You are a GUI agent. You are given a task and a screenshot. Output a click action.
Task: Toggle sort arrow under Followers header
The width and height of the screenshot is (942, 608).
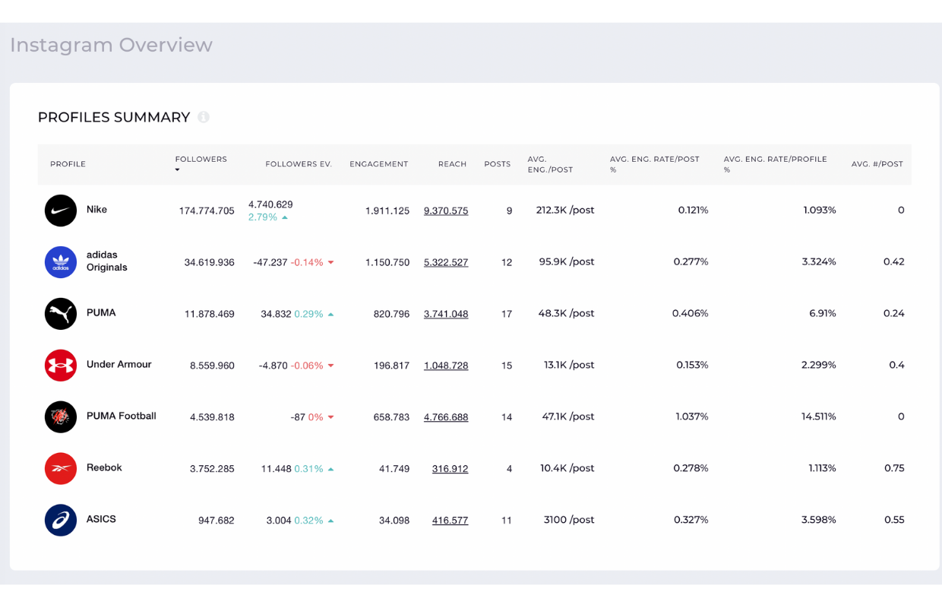tap(178, 170)
